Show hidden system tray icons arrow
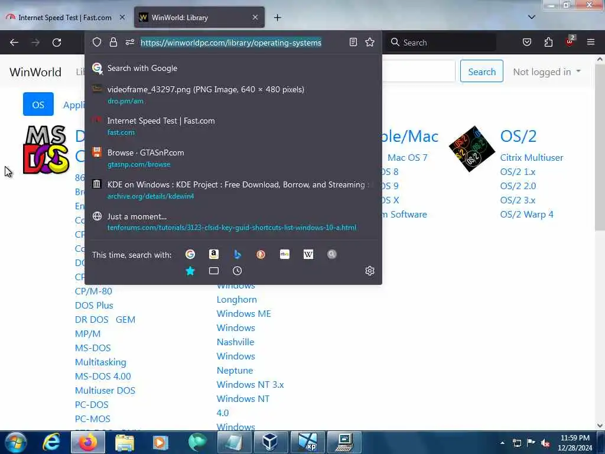Image resolution: width=605 pixels, height=454 pixels. pos(502,443)
